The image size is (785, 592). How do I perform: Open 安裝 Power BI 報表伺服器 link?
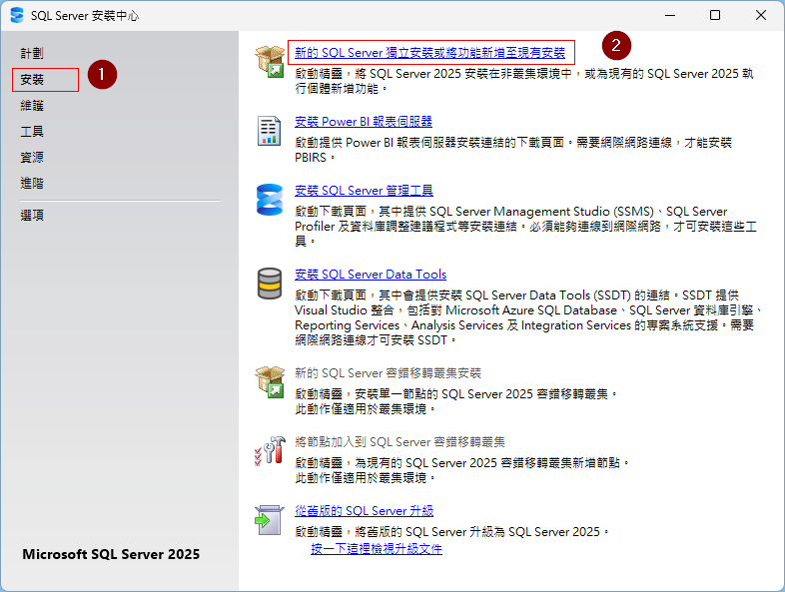[x=364, y=122]
